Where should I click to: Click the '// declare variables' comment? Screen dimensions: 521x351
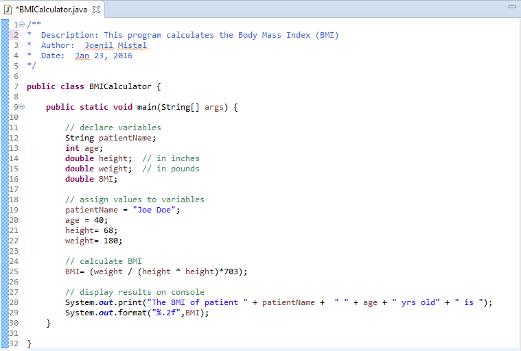coord(113,128)
